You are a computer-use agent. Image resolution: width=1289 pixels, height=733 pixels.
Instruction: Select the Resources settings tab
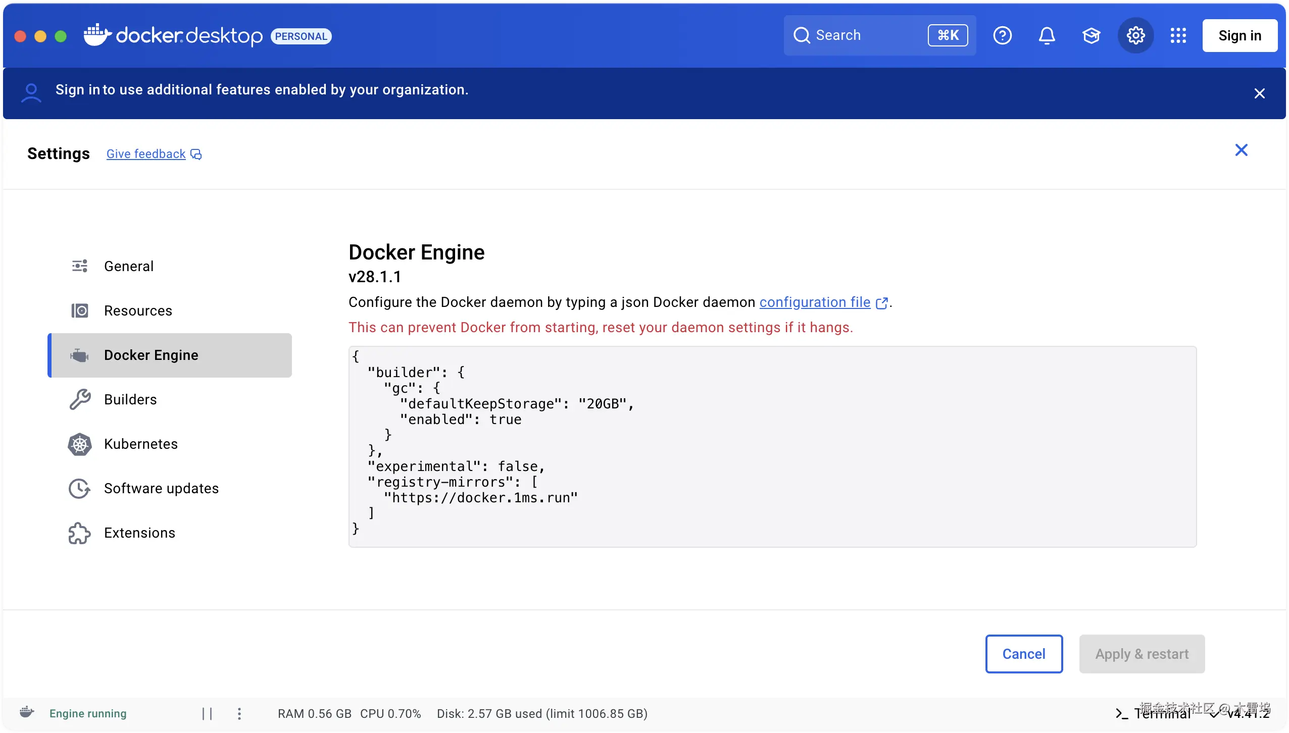pyautogui.click(x=138, y=310)
